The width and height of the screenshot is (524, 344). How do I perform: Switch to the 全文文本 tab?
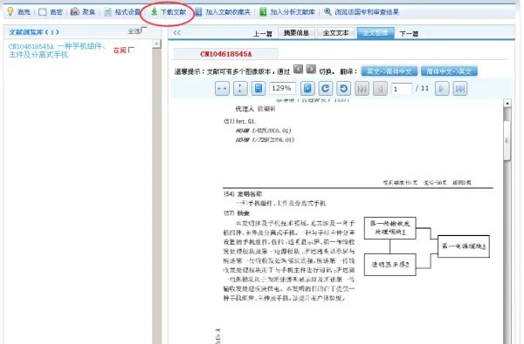point(335,33)
